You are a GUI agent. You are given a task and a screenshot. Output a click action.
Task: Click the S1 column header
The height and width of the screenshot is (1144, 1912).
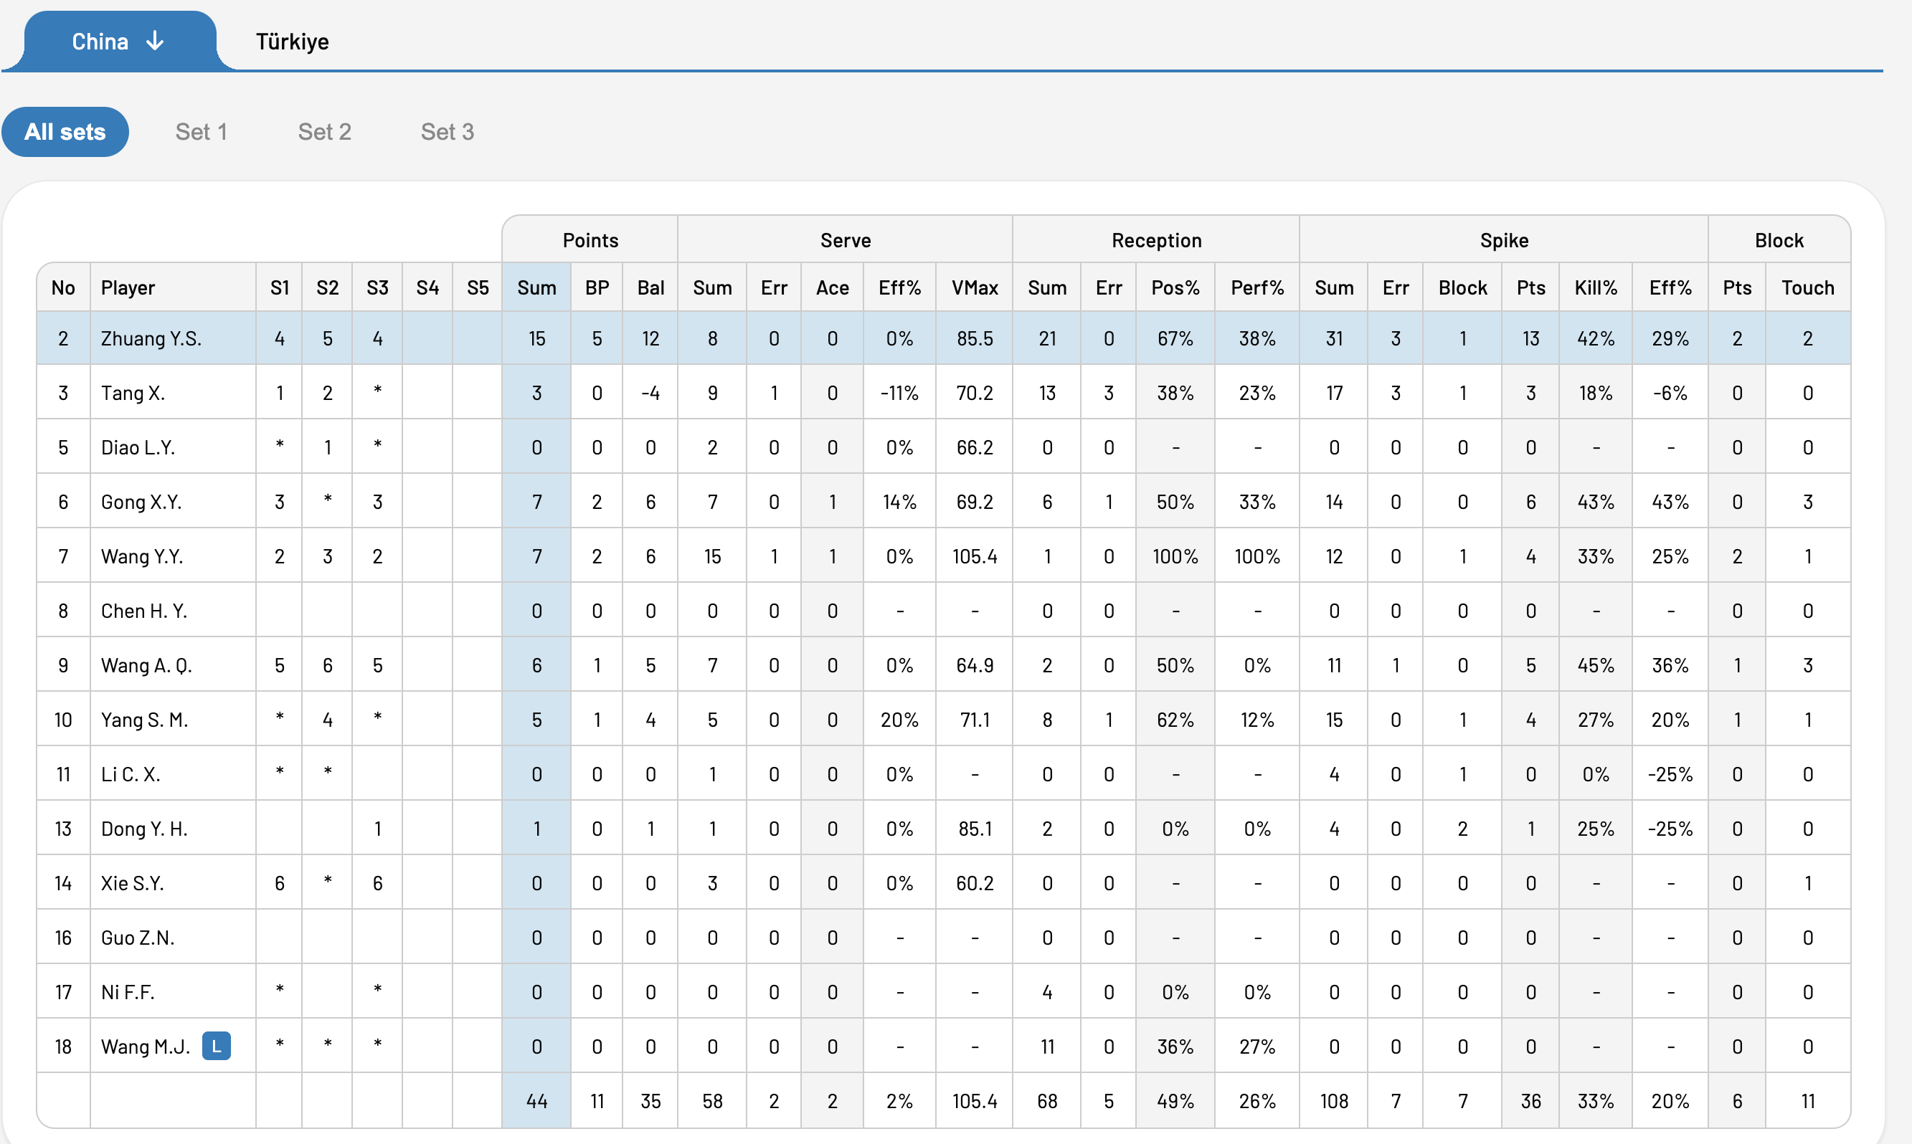[279, 287]
